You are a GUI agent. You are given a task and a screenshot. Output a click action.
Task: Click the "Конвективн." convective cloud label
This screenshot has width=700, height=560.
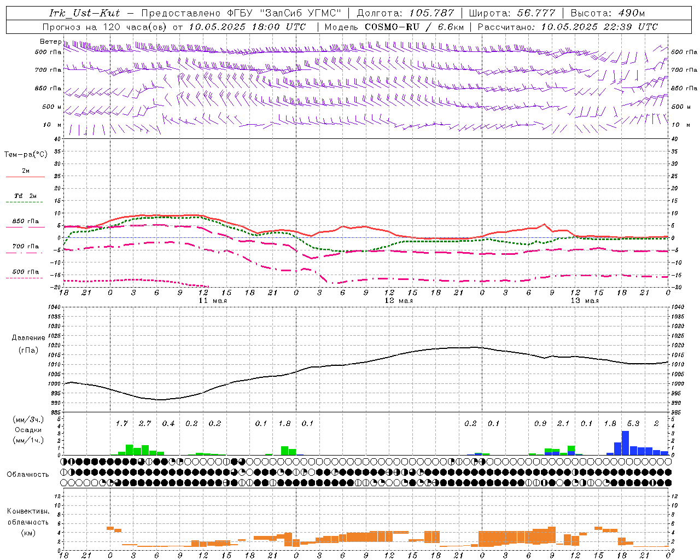pos(28,511)
